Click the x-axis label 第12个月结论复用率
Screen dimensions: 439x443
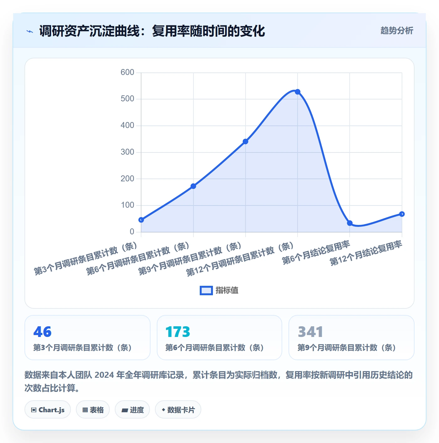[366, 253]
